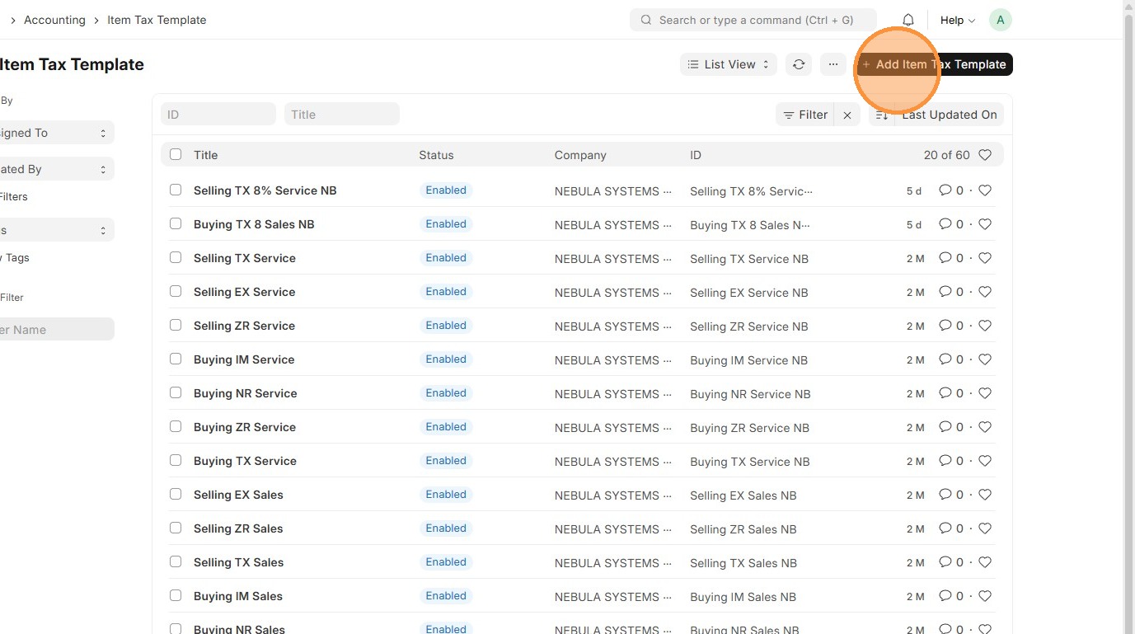
Task: Click the Edit Filters sidebar link
Action: [14, 196]
